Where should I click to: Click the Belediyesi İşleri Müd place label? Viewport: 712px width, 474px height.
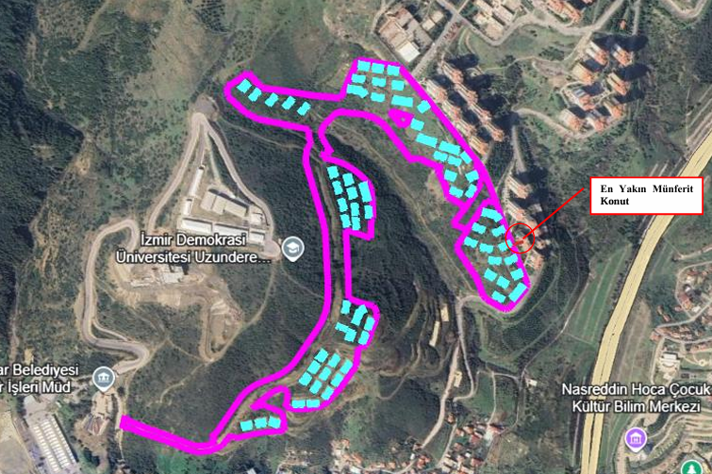click(x=39, y=378)
